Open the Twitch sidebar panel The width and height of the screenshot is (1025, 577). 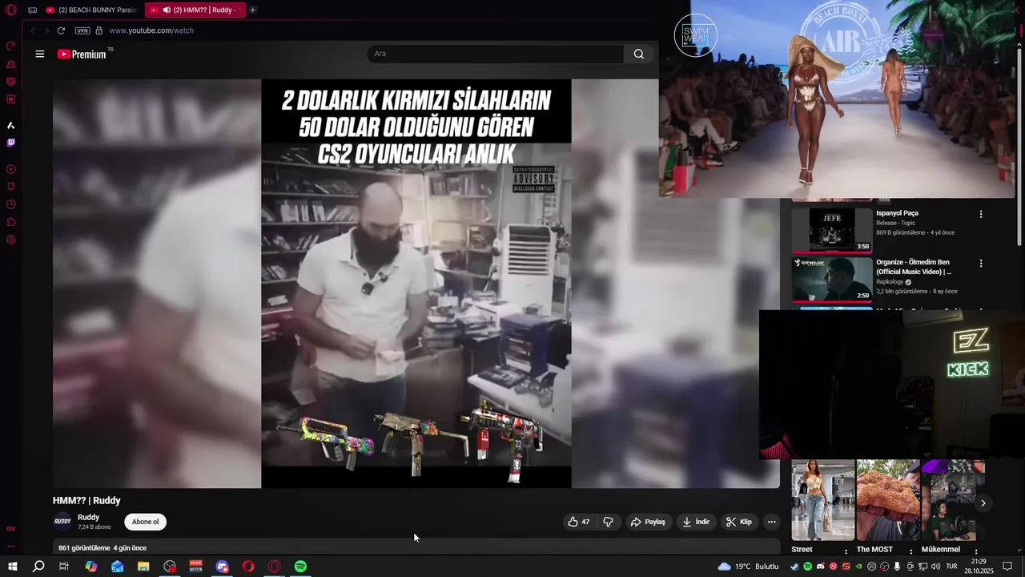coord(11,143)
